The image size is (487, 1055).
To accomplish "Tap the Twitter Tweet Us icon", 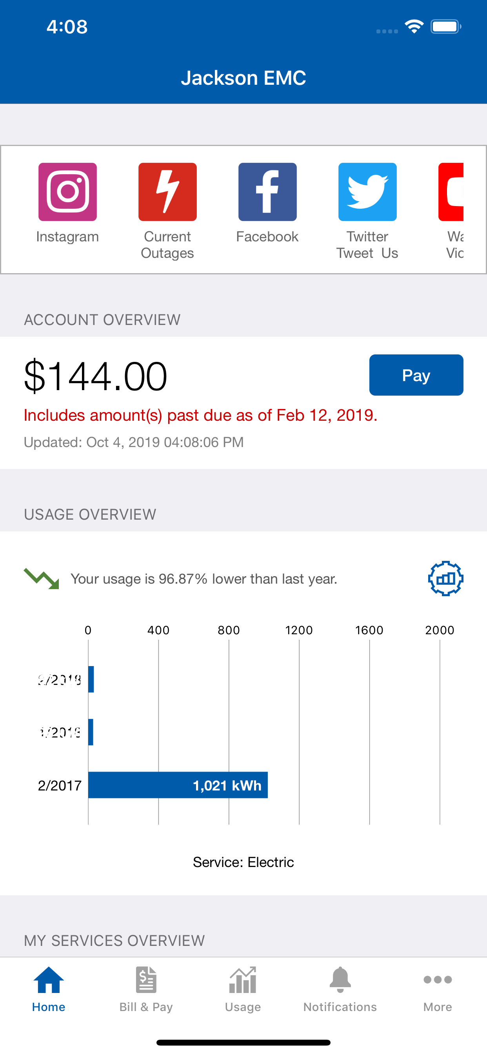I will coord(367,192).
